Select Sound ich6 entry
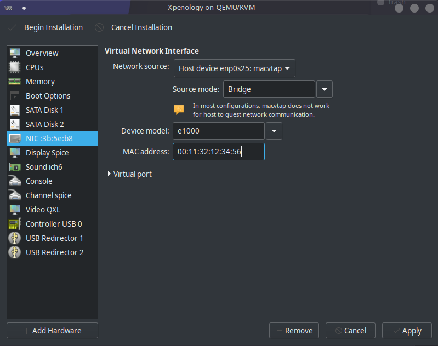 point(52,167)
